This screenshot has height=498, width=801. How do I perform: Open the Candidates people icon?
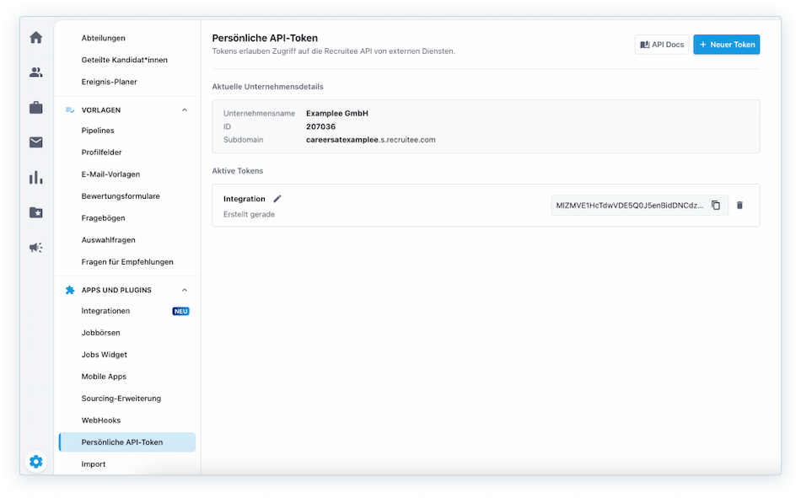pos(35,72)
